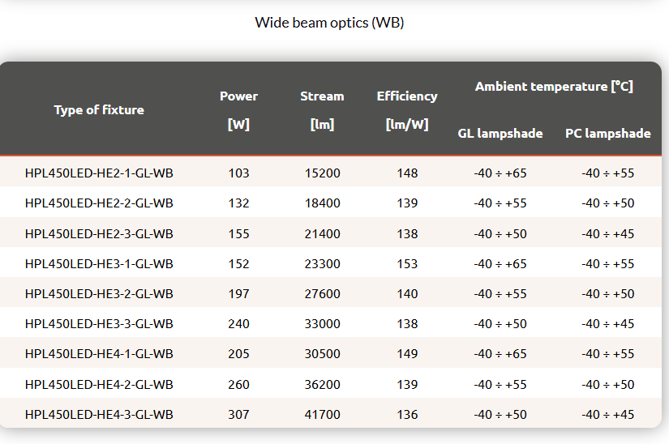Viewport: 669px width, 444px height.
Task: Click the 'Wide beam optics (WB)' heading
Action: point(329,23)
